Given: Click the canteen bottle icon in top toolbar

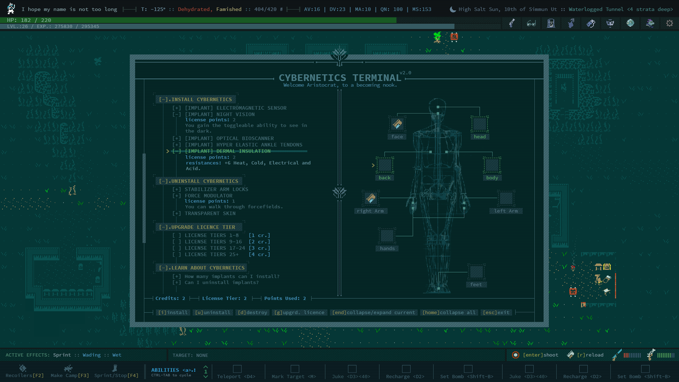Looking at the screenshot, I should (591, 23).
